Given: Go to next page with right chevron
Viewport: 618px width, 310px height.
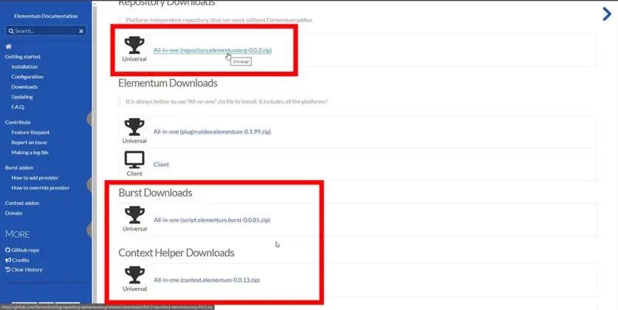Looking at the screenshot, I should tap(607, 13).
